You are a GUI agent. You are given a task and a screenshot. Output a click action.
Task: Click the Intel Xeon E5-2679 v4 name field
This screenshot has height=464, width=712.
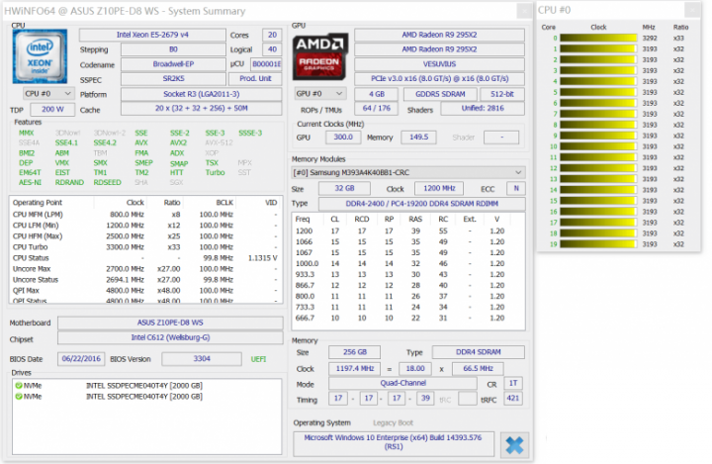152,35
